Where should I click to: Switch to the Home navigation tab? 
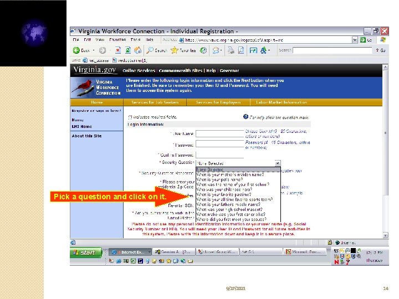tap(96, 102)
